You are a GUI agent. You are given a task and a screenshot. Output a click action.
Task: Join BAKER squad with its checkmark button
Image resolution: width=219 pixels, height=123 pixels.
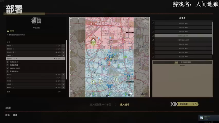[64, 49]
